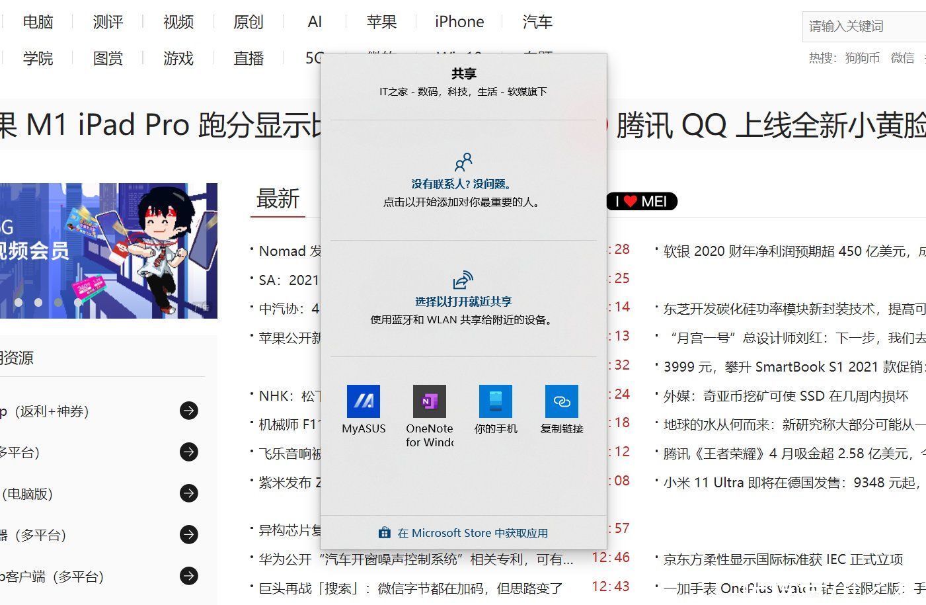The width and height of the screenshot is (926, 605).
Task: Open iPhone navigation item
Action: point(459,22)
